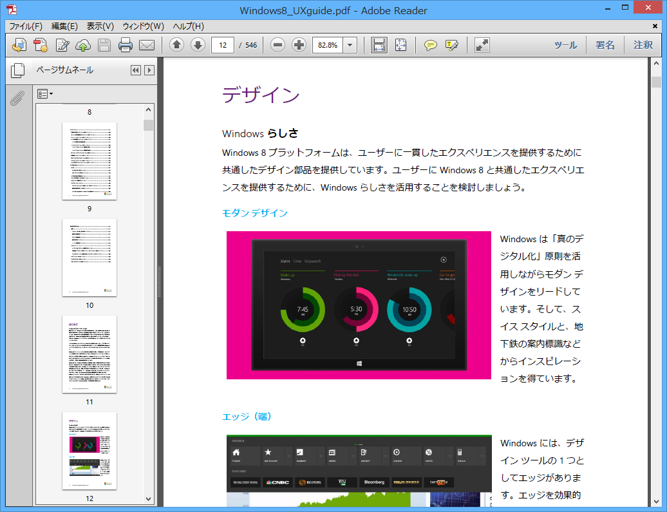Select the page 12 thumbnail
667x512 pixels.
click(89, 451)
